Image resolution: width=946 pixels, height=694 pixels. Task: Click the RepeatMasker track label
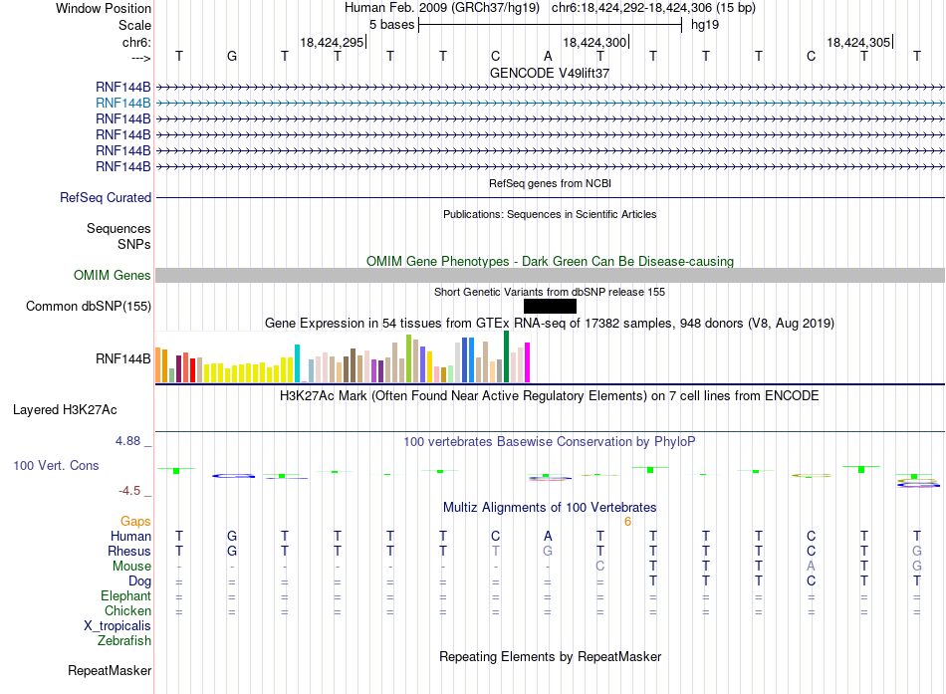click(110, 670)
